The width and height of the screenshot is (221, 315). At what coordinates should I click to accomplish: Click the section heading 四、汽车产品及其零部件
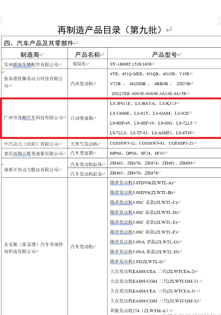coord(39,43)
